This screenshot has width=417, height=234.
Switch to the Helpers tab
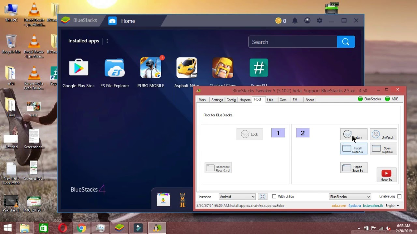coord(245,100)
